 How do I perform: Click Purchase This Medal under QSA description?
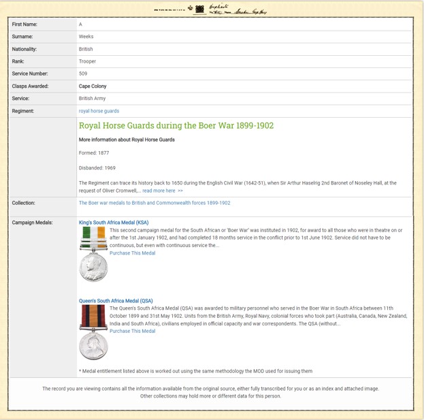133,331
